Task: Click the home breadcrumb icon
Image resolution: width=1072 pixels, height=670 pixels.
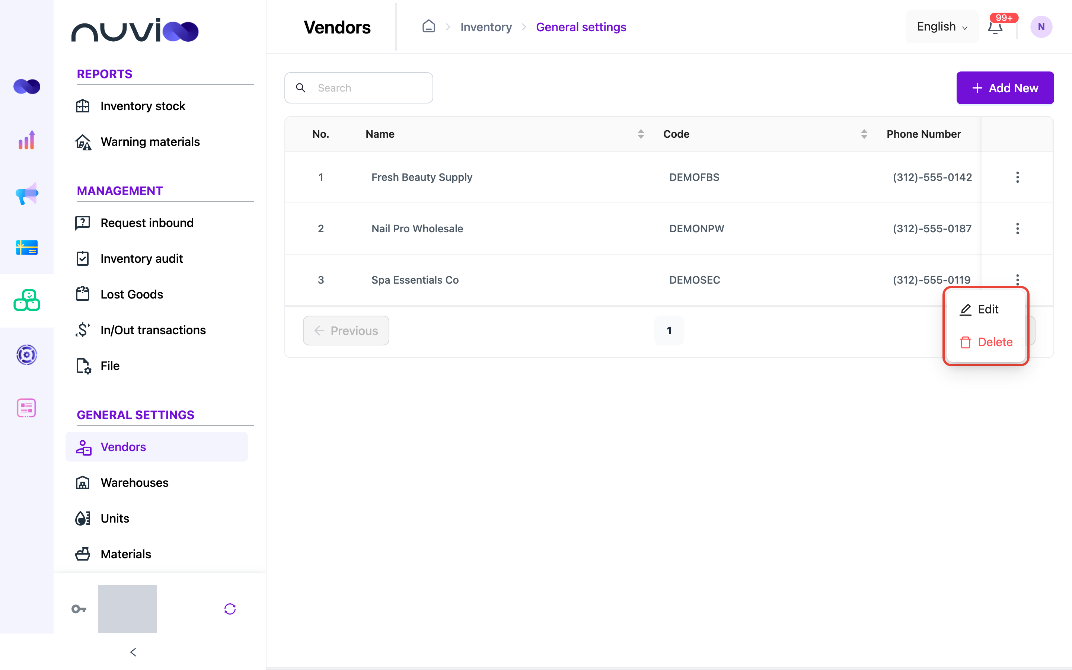Action: (428, 26)
